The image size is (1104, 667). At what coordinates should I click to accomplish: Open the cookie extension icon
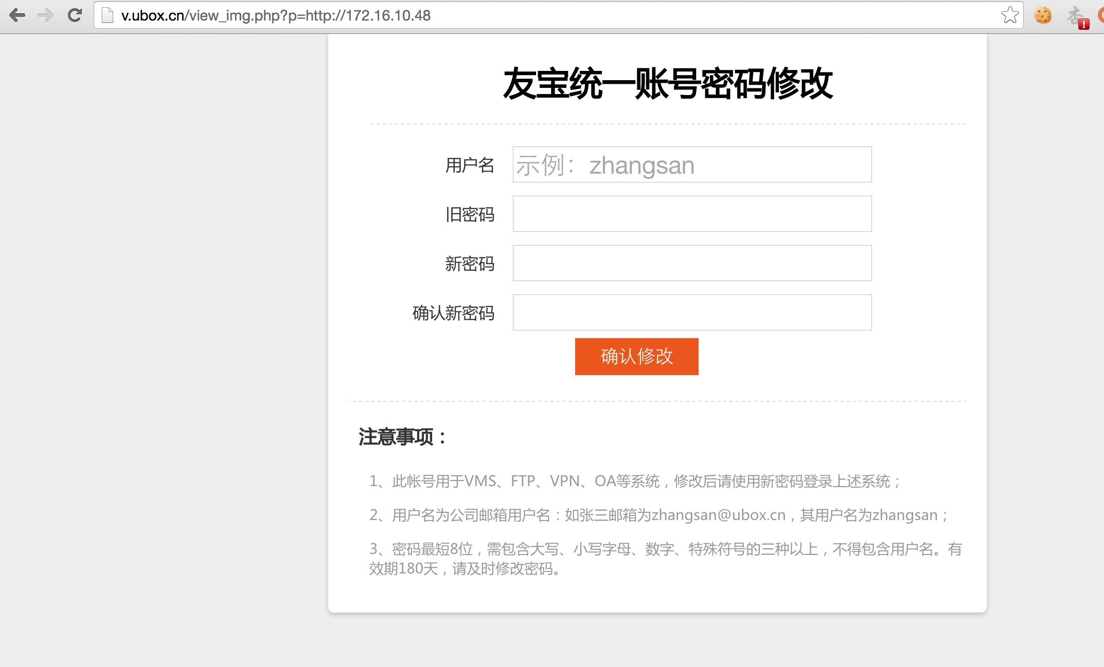click(1043, 15)
